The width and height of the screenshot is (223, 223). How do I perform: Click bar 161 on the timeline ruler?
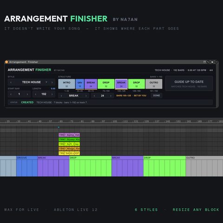coord(189,121)
